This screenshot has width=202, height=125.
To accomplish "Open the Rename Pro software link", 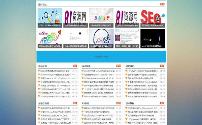I will pyautogui.click(x=56, y=75).
